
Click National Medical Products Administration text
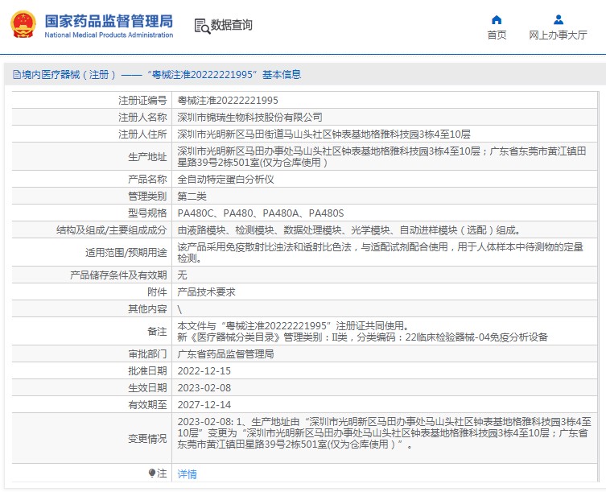click(109, 35)
